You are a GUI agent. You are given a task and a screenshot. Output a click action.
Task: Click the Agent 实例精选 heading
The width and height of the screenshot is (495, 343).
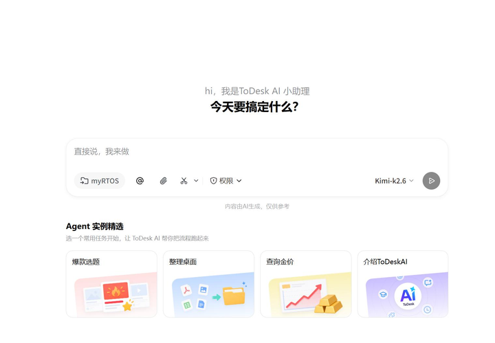coord(95,226)
